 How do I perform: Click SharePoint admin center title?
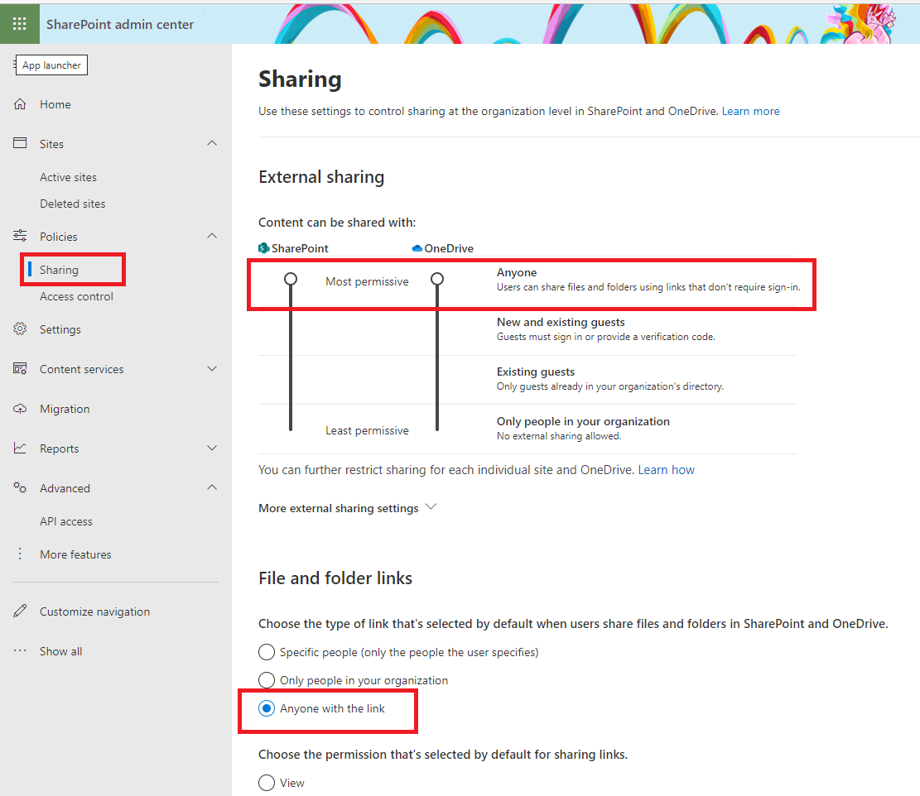pos(120,24)
